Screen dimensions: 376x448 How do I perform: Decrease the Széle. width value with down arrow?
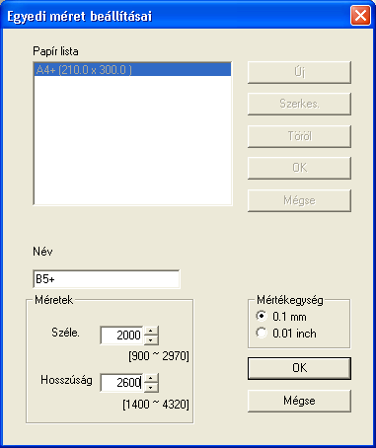(151, 339)
